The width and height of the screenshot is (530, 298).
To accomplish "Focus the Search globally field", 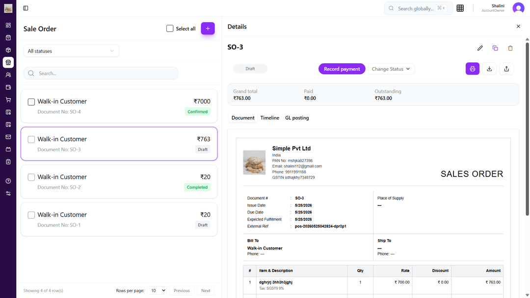I will pyautogui.click(x=419, y=8).
